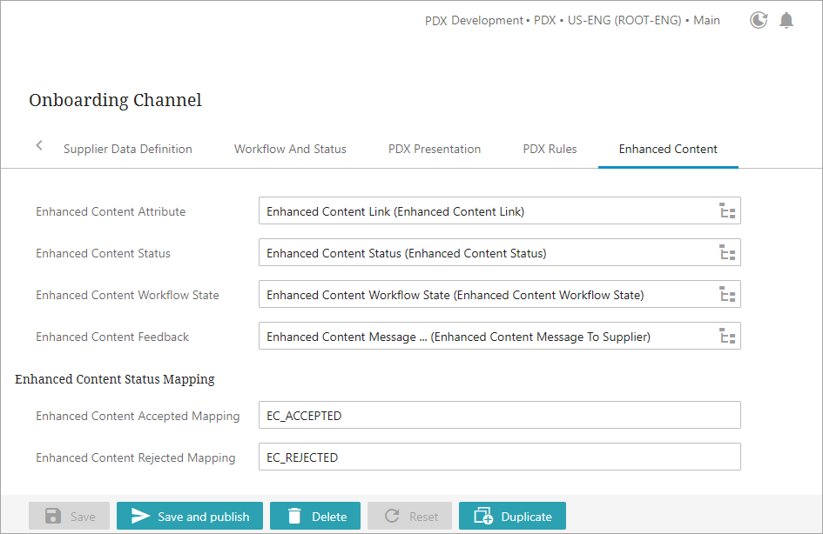Click the PDX Development context header text
This screenshot has height=534, width=823.
[x=572, y=20]
